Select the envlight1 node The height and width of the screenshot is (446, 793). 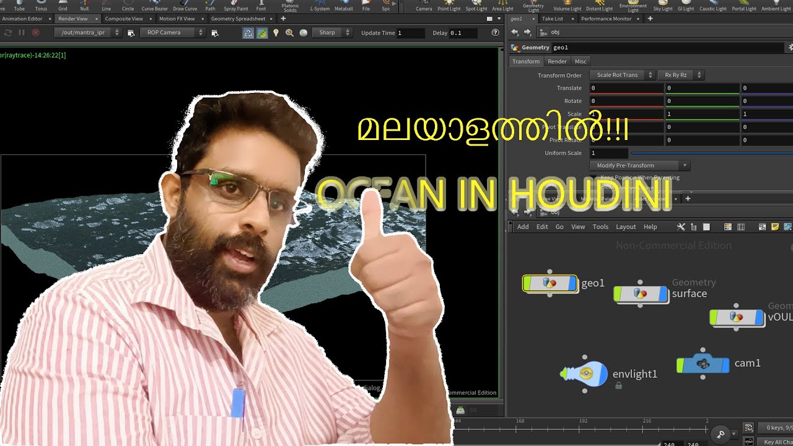[584, 374]
